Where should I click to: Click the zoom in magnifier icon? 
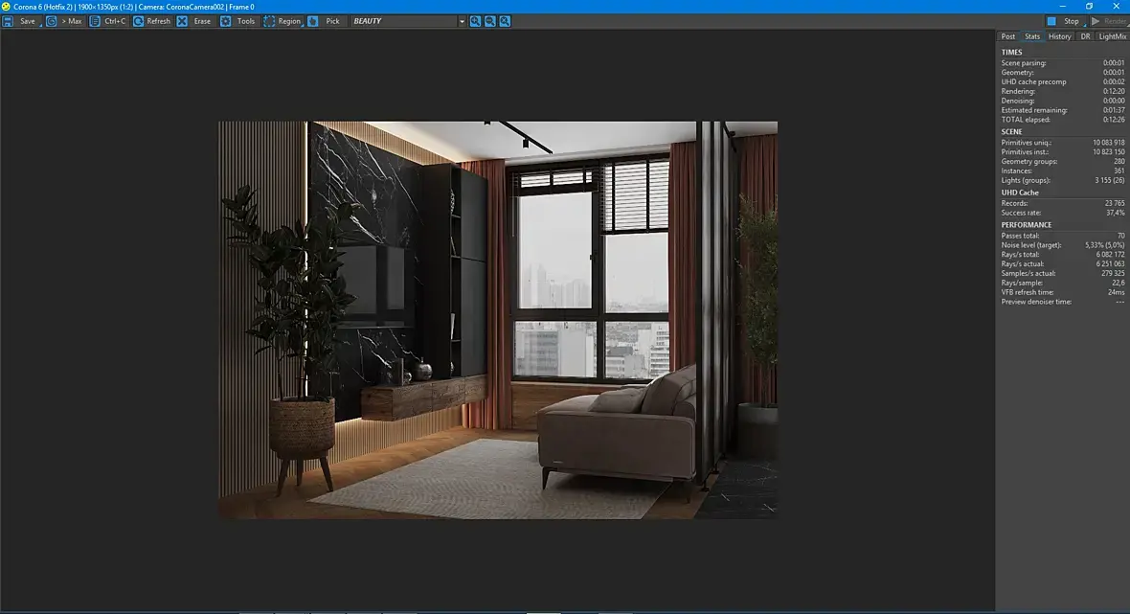point(476,22)
